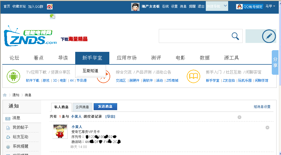Viewport: 281px width, 155px height.
Task: Click the home icon in breadcrumb
Action: (5, 95)
